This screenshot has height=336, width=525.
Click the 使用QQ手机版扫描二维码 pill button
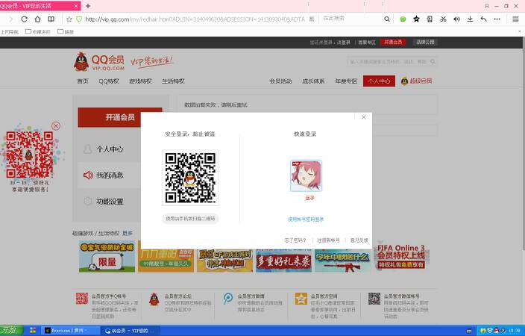(190, 219)
